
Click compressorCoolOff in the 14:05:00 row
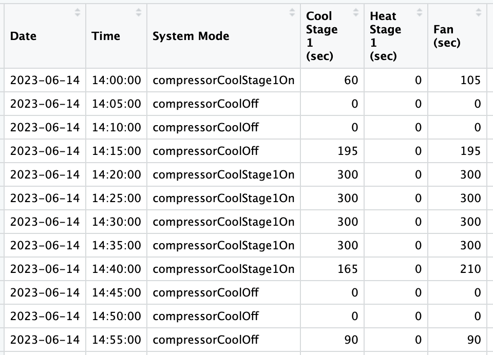click(223, 104)
